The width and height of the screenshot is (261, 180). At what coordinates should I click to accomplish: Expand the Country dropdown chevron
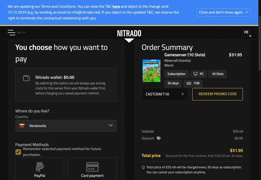tap(111, 125)
